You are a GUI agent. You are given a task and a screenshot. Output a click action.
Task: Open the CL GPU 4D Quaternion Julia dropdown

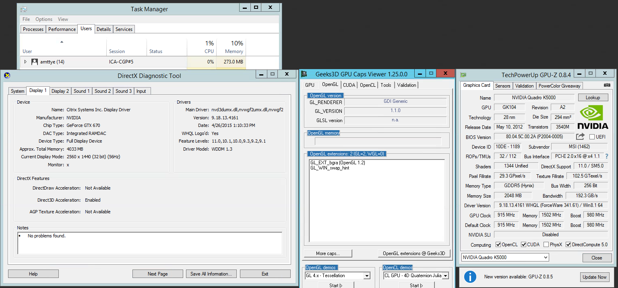416,276
